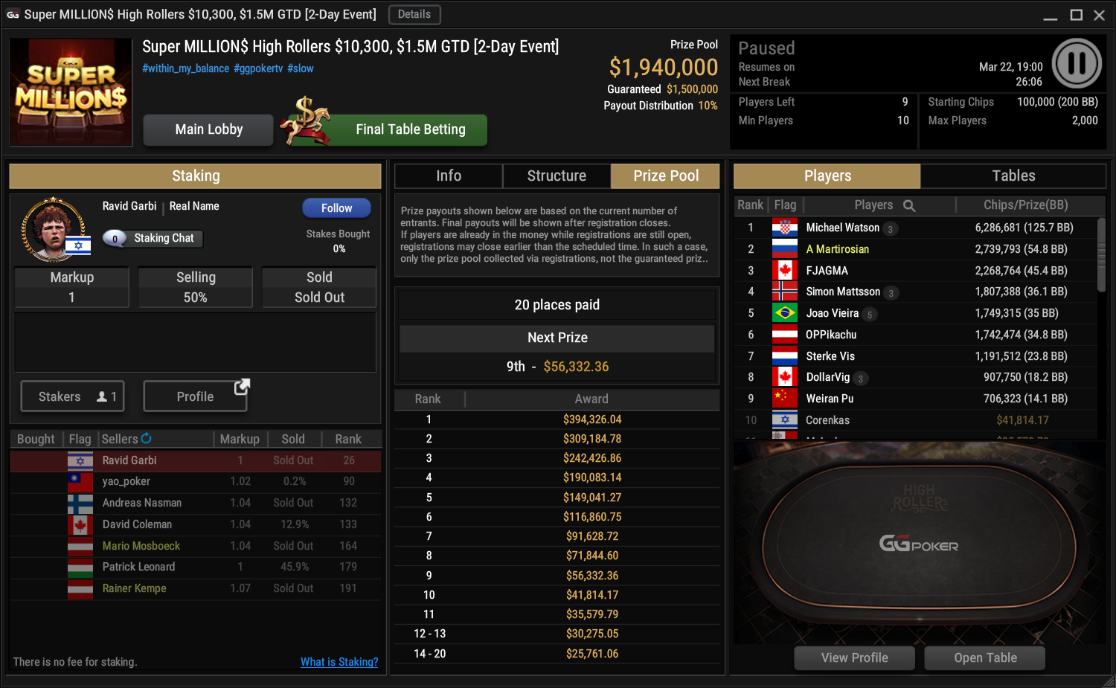Follow player Ravid Garbi
1116x688 pixels.
point(336,208)
